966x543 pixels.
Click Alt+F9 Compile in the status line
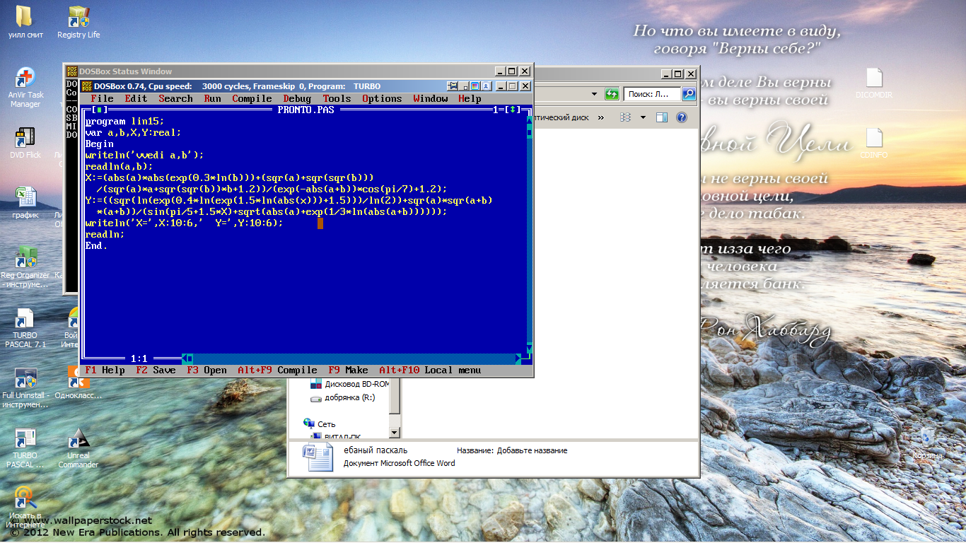(278, 370)
